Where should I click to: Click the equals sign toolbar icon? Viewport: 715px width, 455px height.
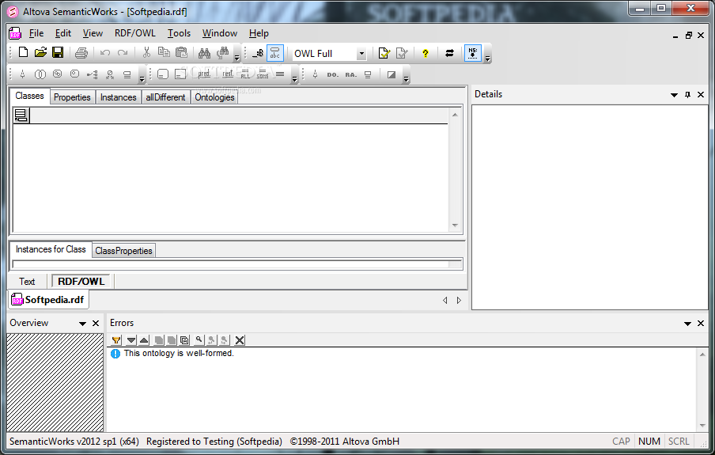point(280,74)
